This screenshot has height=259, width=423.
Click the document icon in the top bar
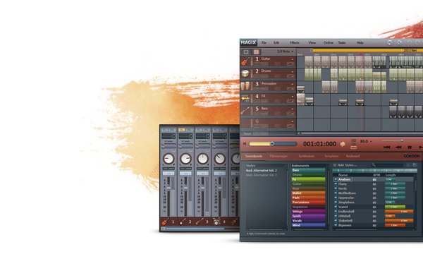click(x=389, y=42)
